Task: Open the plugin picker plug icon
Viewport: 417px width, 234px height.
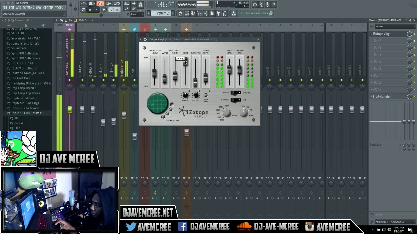Action: point(218,13)
